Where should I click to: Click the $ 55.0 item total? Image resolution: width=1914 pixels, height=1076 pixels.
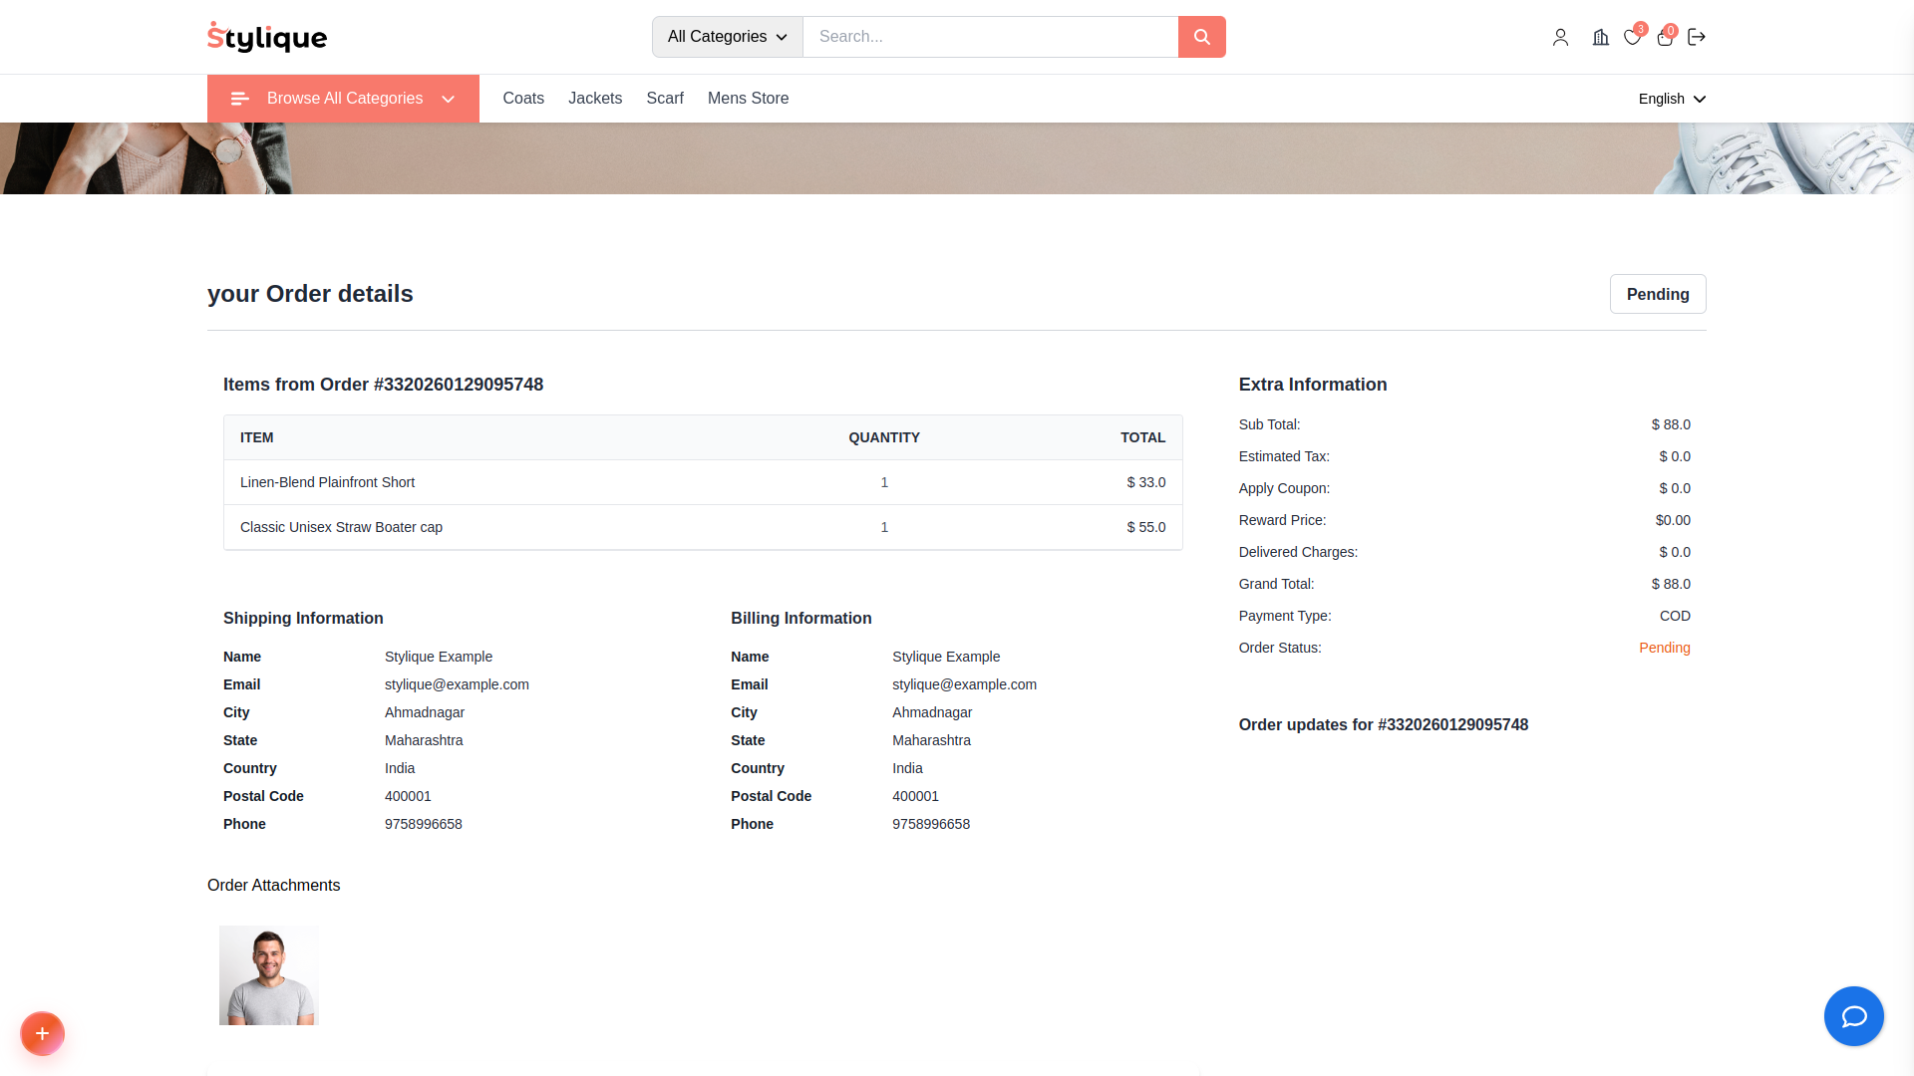tap(1146, 527)
